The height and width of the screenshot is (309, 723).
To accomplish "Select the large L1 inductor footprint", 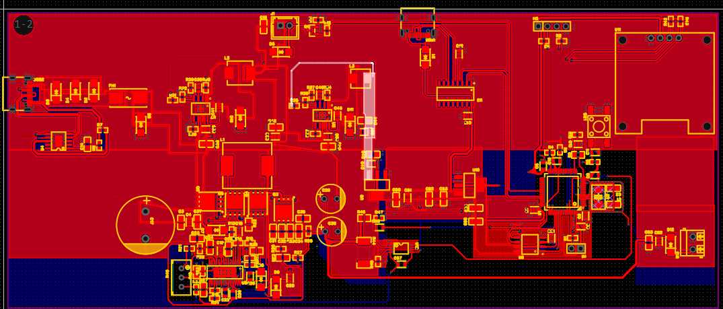I will click(x=247, y=165).
